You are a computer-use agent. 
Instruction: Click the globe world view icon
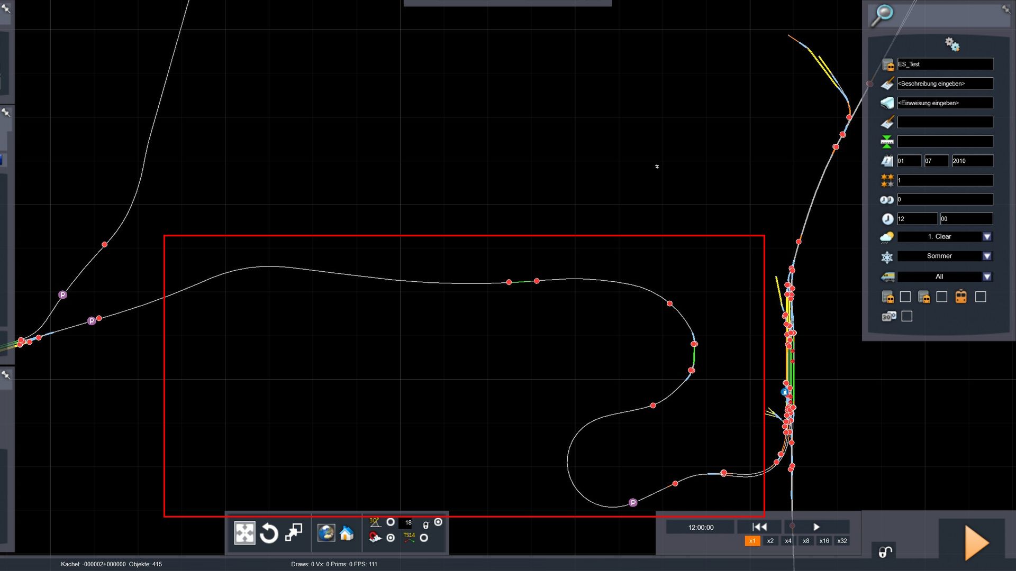pyautogui.click(x=326, y=532)
